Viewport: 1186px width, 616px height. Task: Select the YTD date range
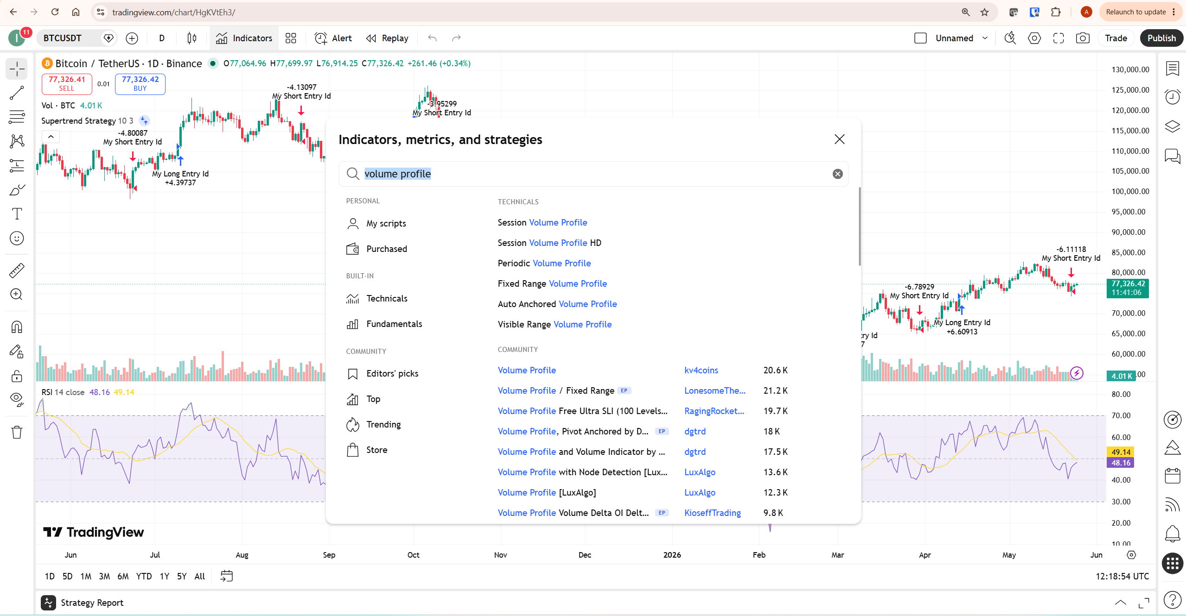(x=144, y=577)
